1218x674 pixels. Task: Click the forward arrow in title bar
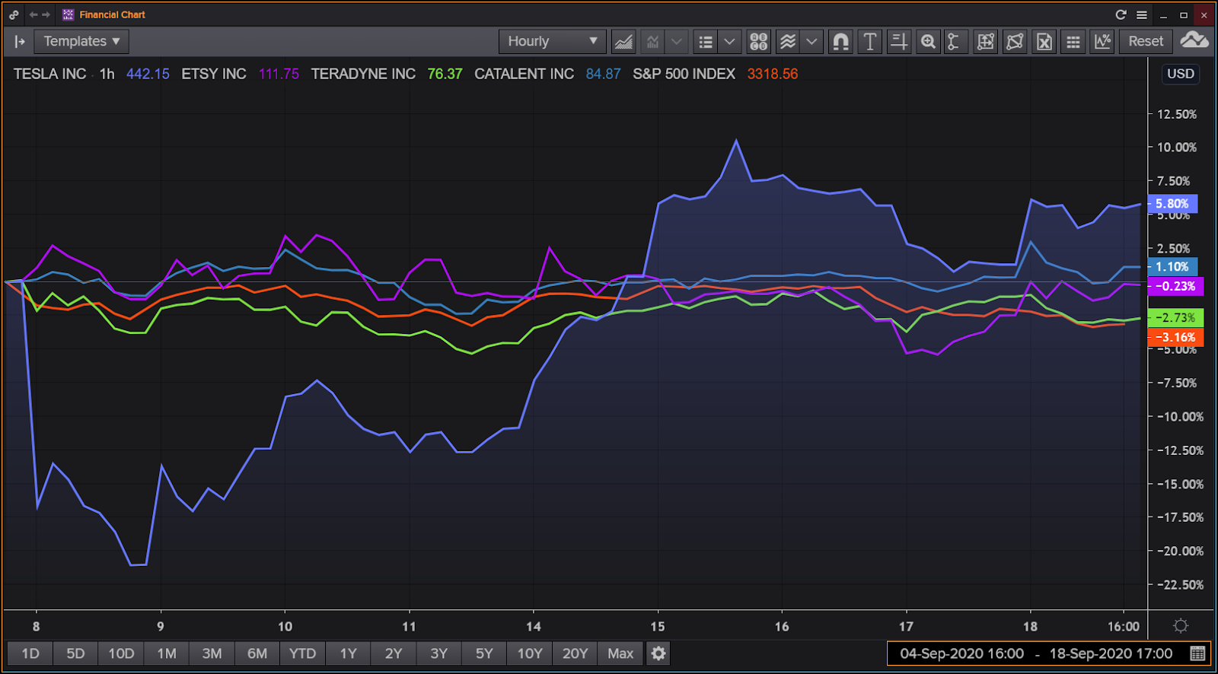46,14
